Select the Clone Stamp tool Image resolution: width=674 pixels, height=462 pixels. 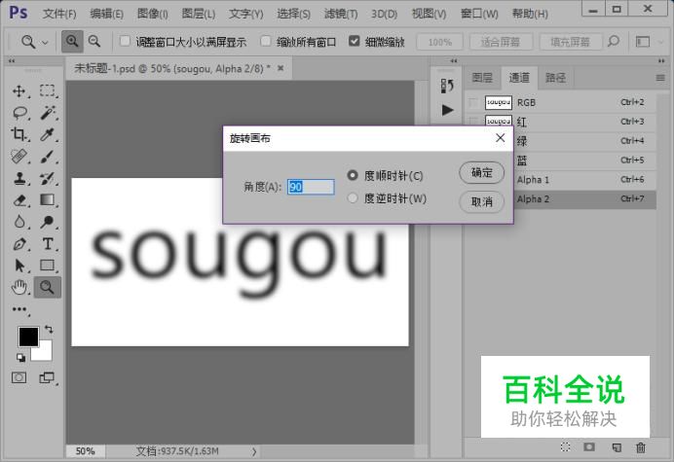point(19,178)
